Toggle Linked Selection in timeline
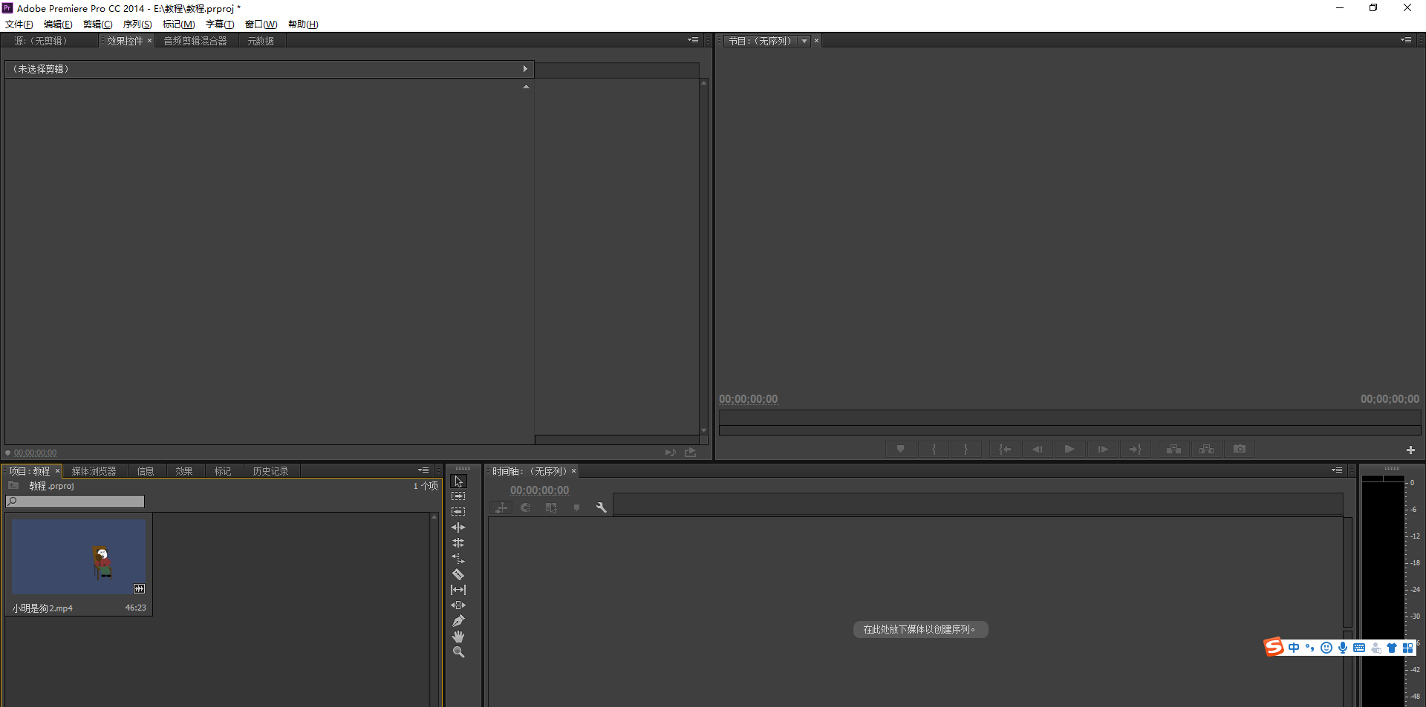 (x=551, y=507)
